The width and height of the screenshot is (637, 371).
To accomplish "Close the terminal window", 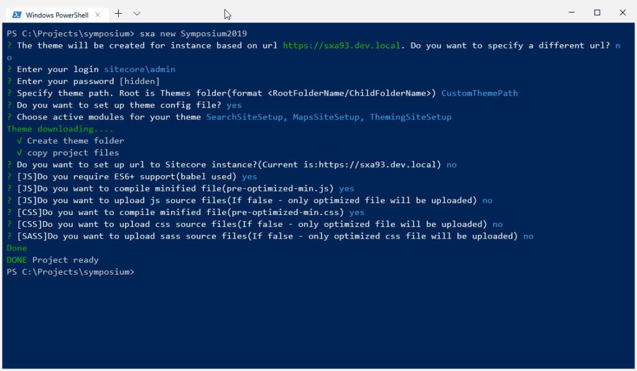I will [622, 12].
